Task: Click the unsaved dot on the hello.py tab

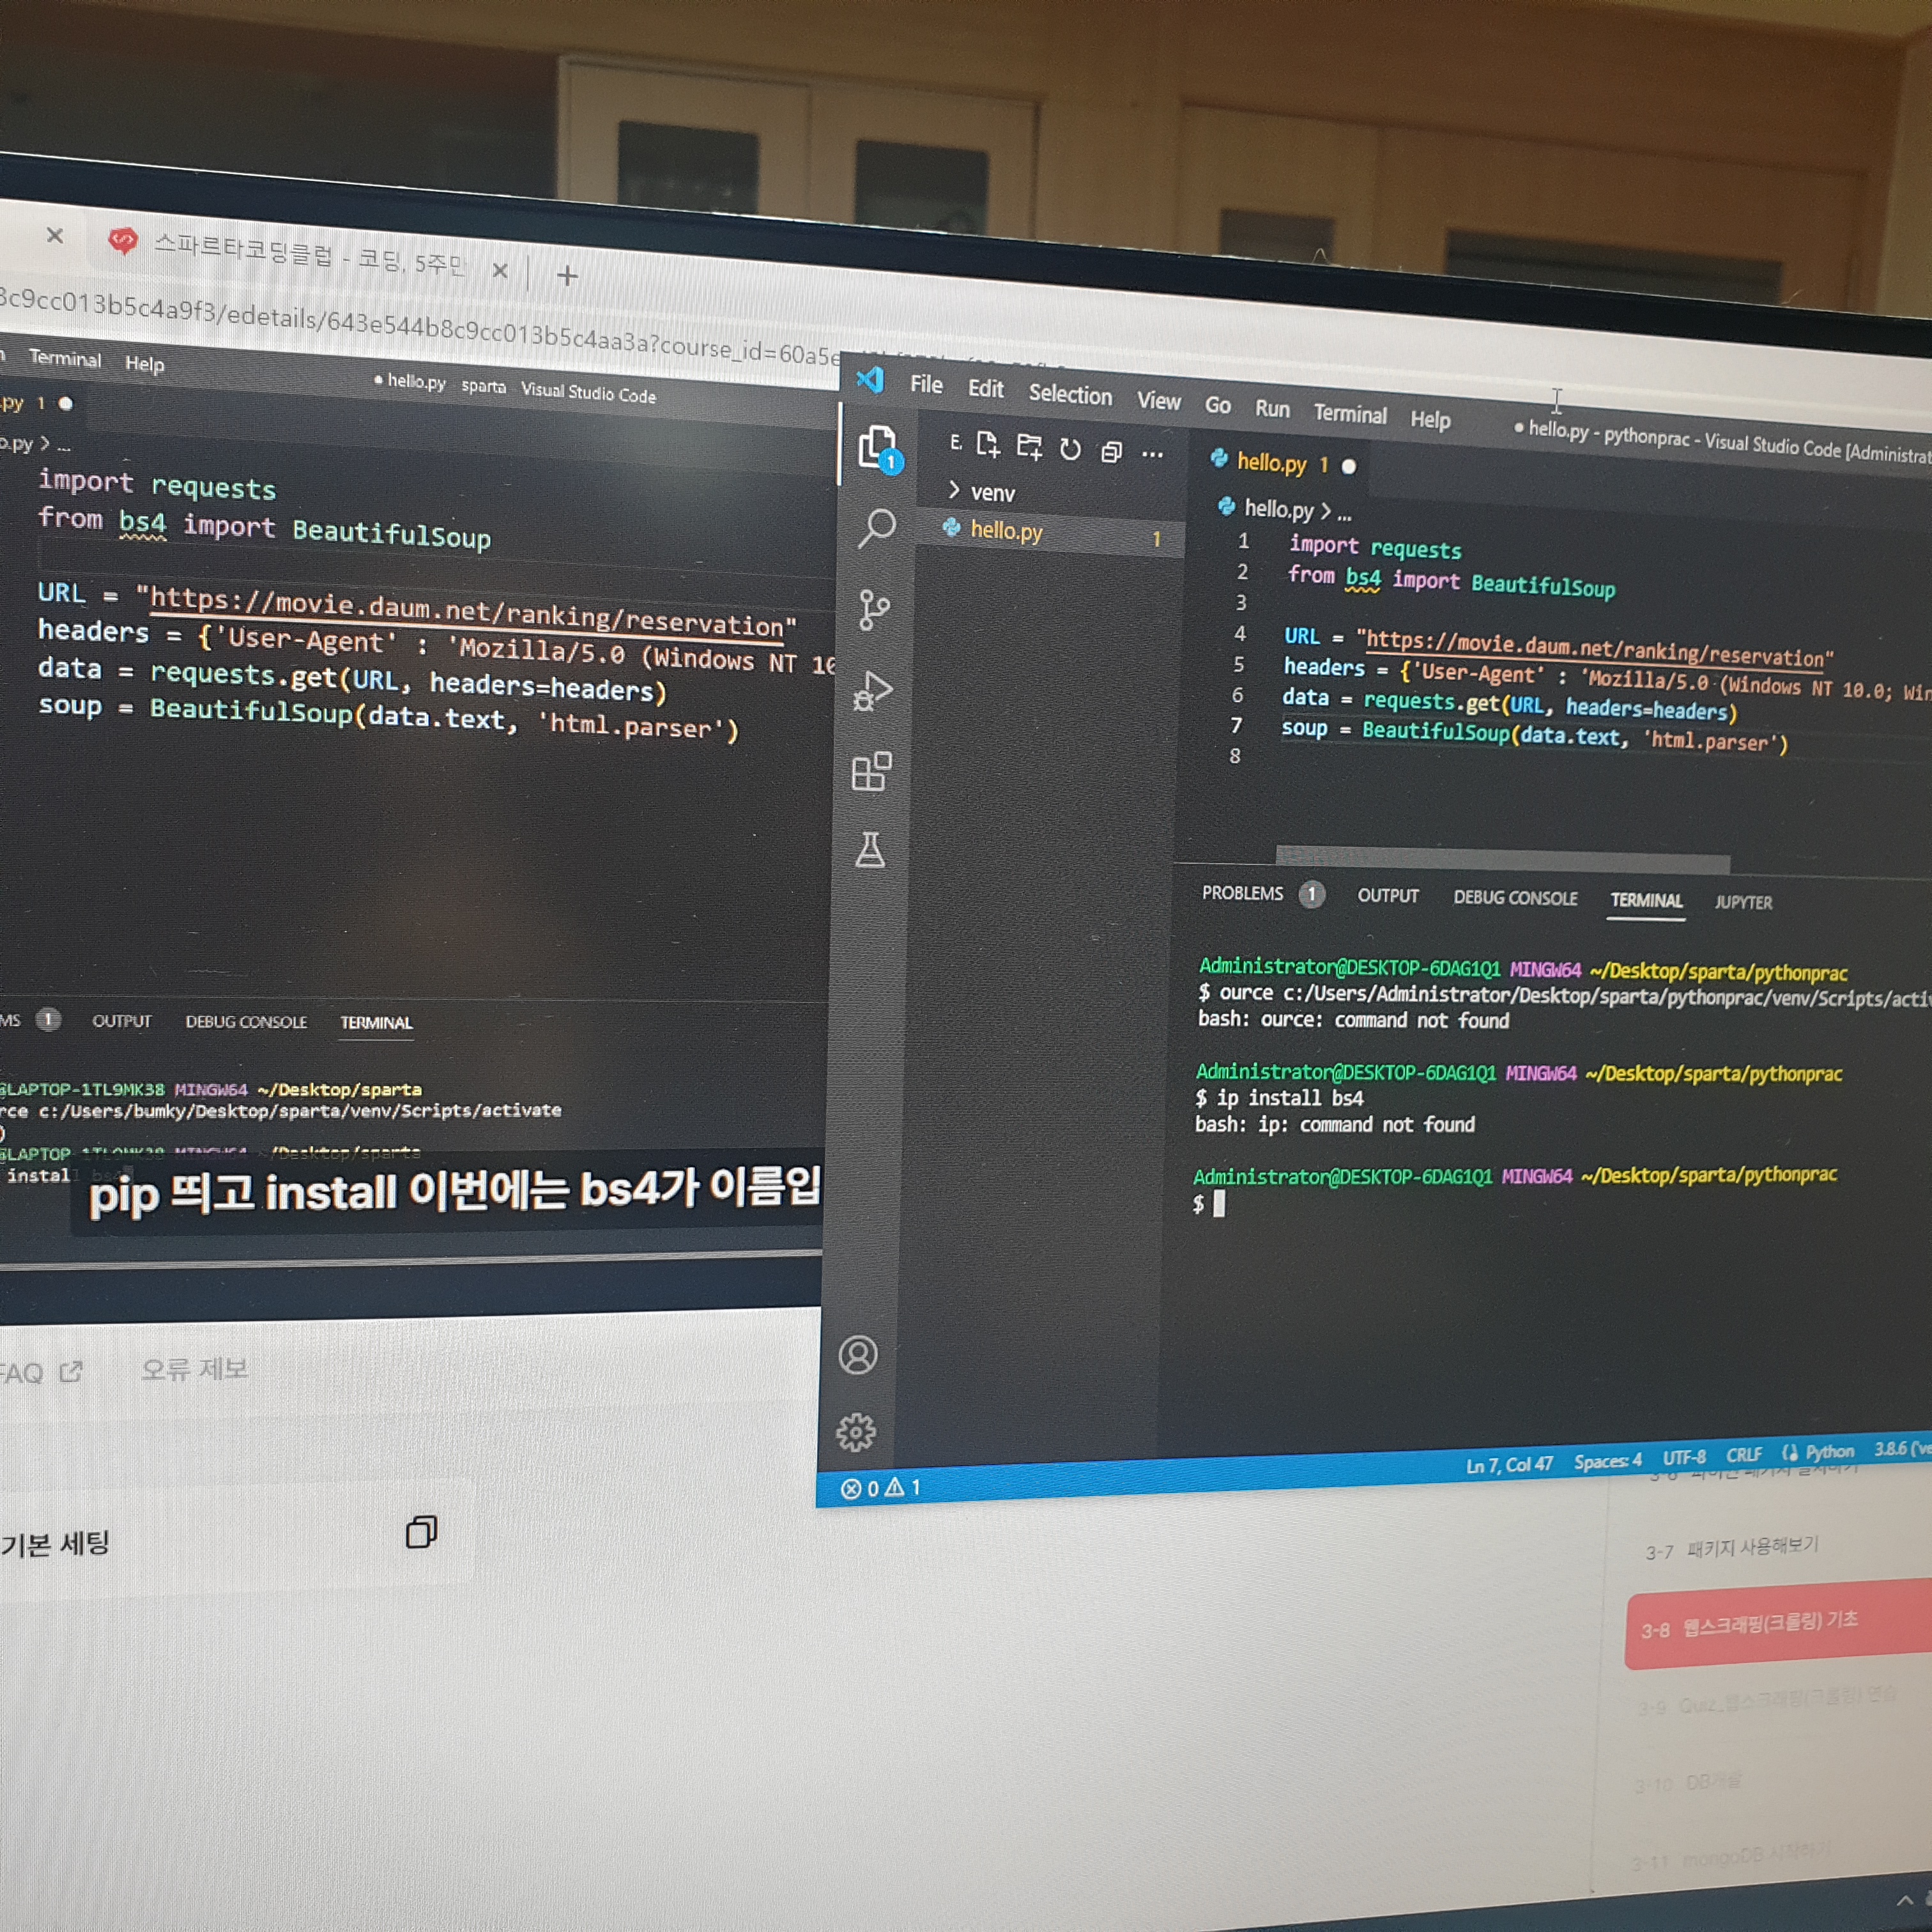Action: 1349,466
